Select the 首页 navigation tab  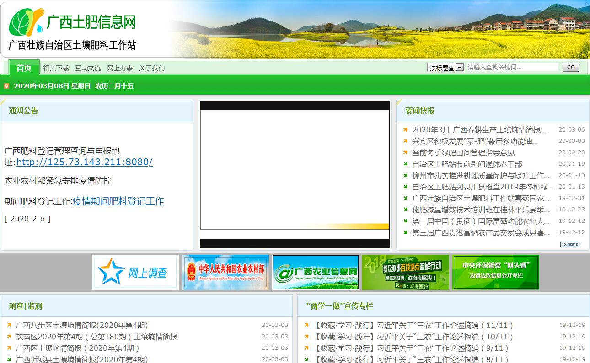pyautogui.click(x=24, y=68)
